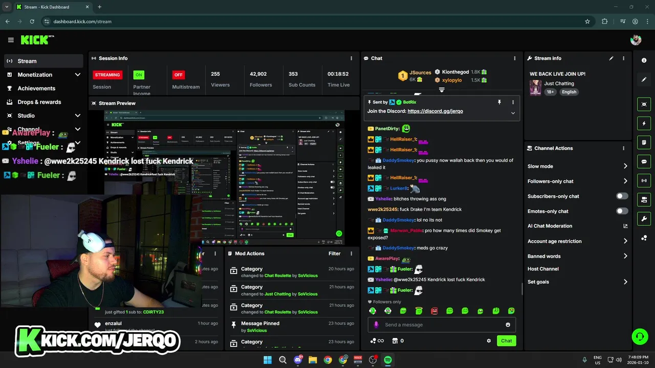Screen dimensions: 655x368
Task: Edit stream info with pencil icon
Action: click(611, 58)
